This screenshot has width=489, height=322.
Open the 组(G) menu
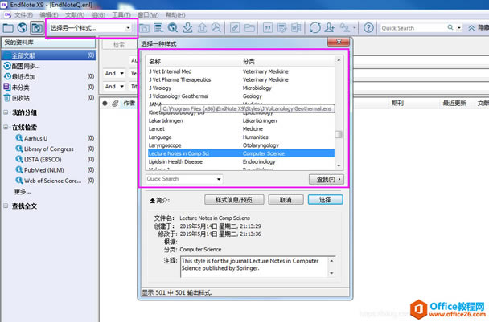pyautogui.click(x=98, y=15)
